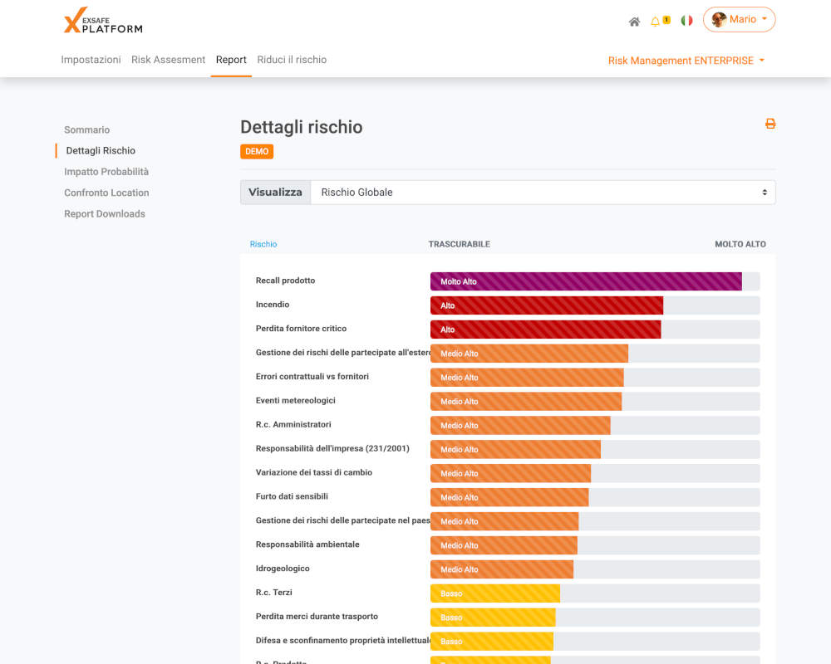Open Report Downloads page
Screen dimensions: 831x664
click(x=105, y=214)
